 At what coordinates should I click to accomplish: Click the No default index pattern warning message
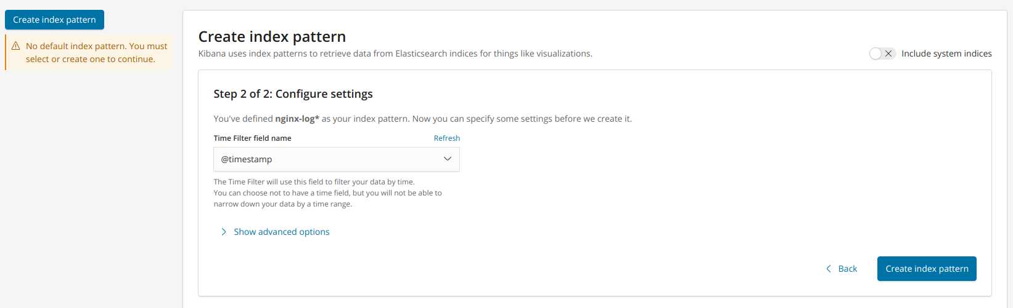[97, 52]
